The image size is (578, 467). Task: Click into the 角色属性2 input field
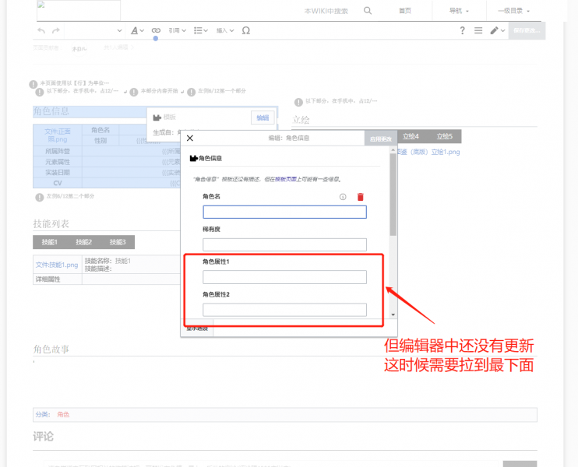coord(284,310)
